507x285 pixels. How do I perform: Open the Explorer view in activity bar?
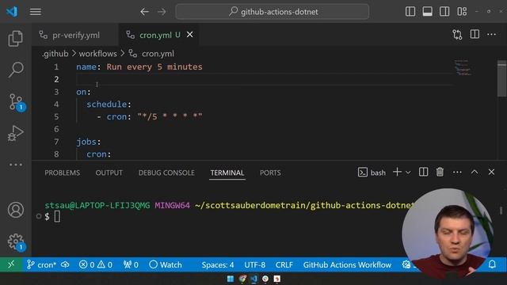16,39
